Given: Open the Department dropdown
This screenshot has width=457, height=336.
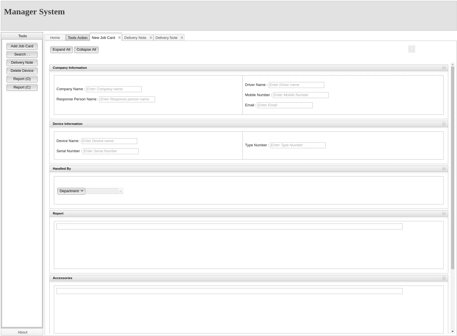Looking at the screenshot, I should [x=71, y=191].
